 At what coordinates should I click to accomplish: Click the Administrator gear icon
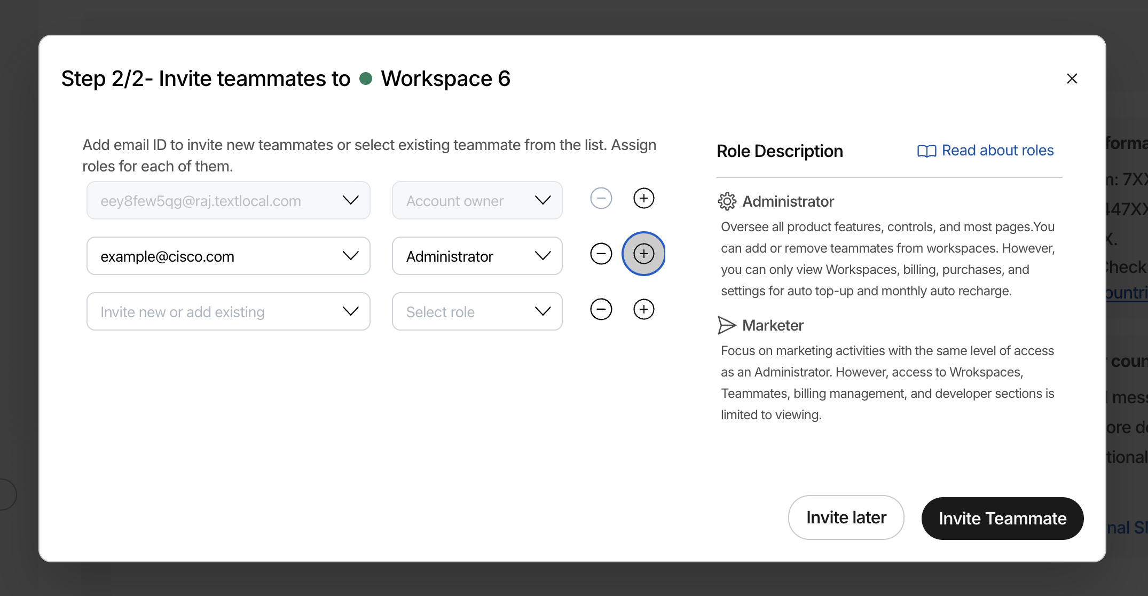coord(727,201)
